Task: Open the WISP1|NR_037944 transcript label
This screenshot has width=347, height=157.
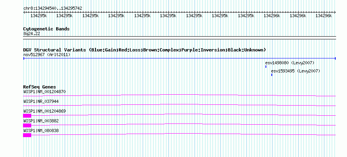Action: coord(41,102)
